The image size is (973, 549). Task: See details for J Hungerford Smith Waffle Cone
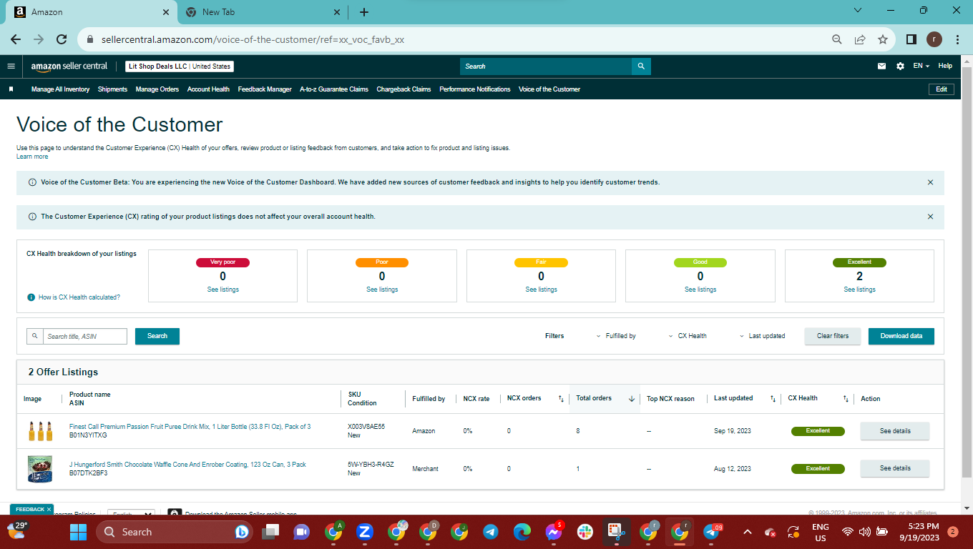pos(895,468)
